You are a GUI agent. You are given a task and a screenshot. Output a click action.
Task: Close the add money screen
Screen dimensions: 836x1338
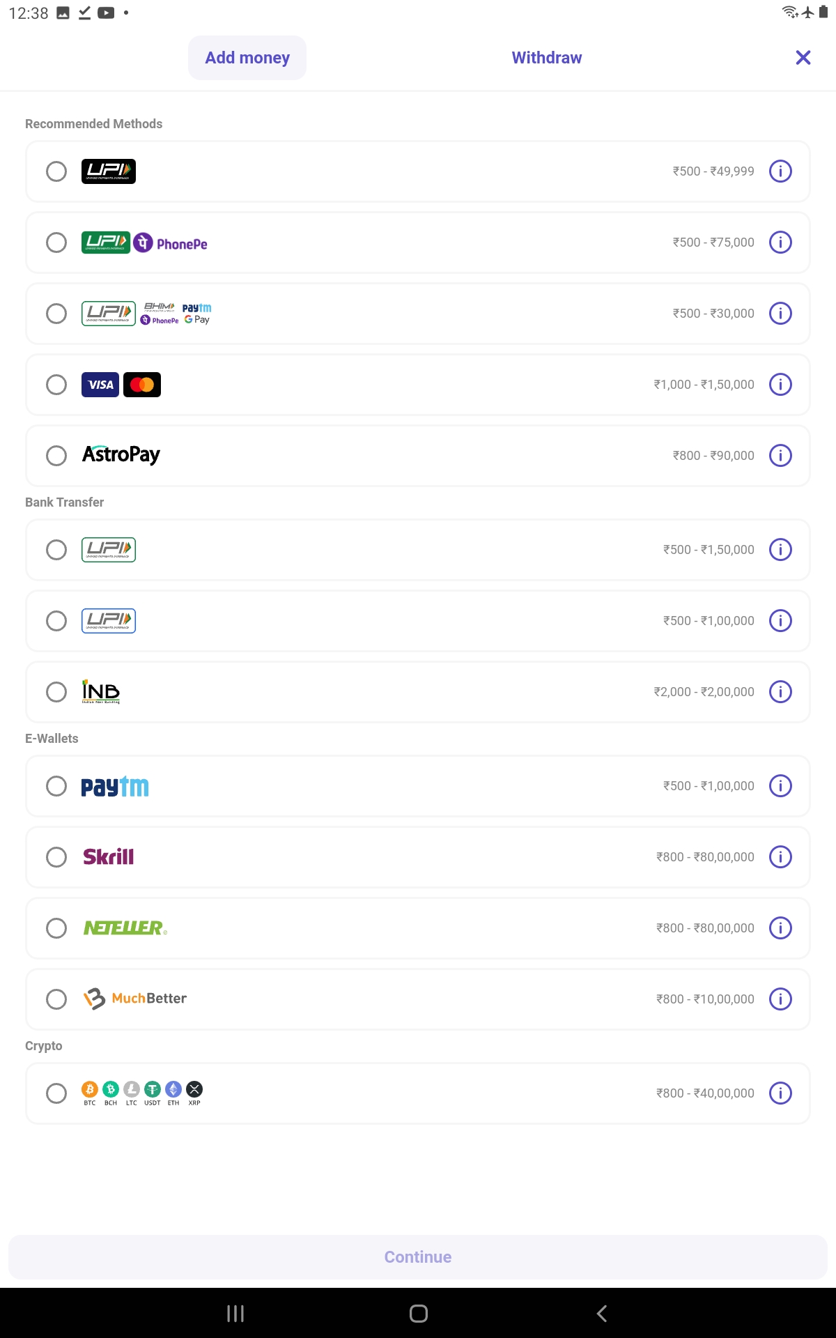(x=803, y=58)
